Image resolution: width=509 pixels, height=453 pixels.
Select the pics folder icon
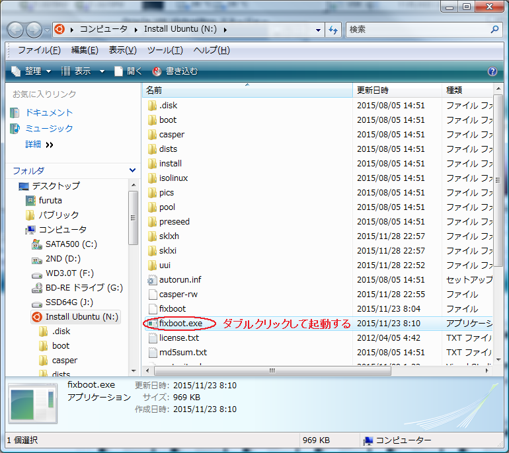pos(152,193)
